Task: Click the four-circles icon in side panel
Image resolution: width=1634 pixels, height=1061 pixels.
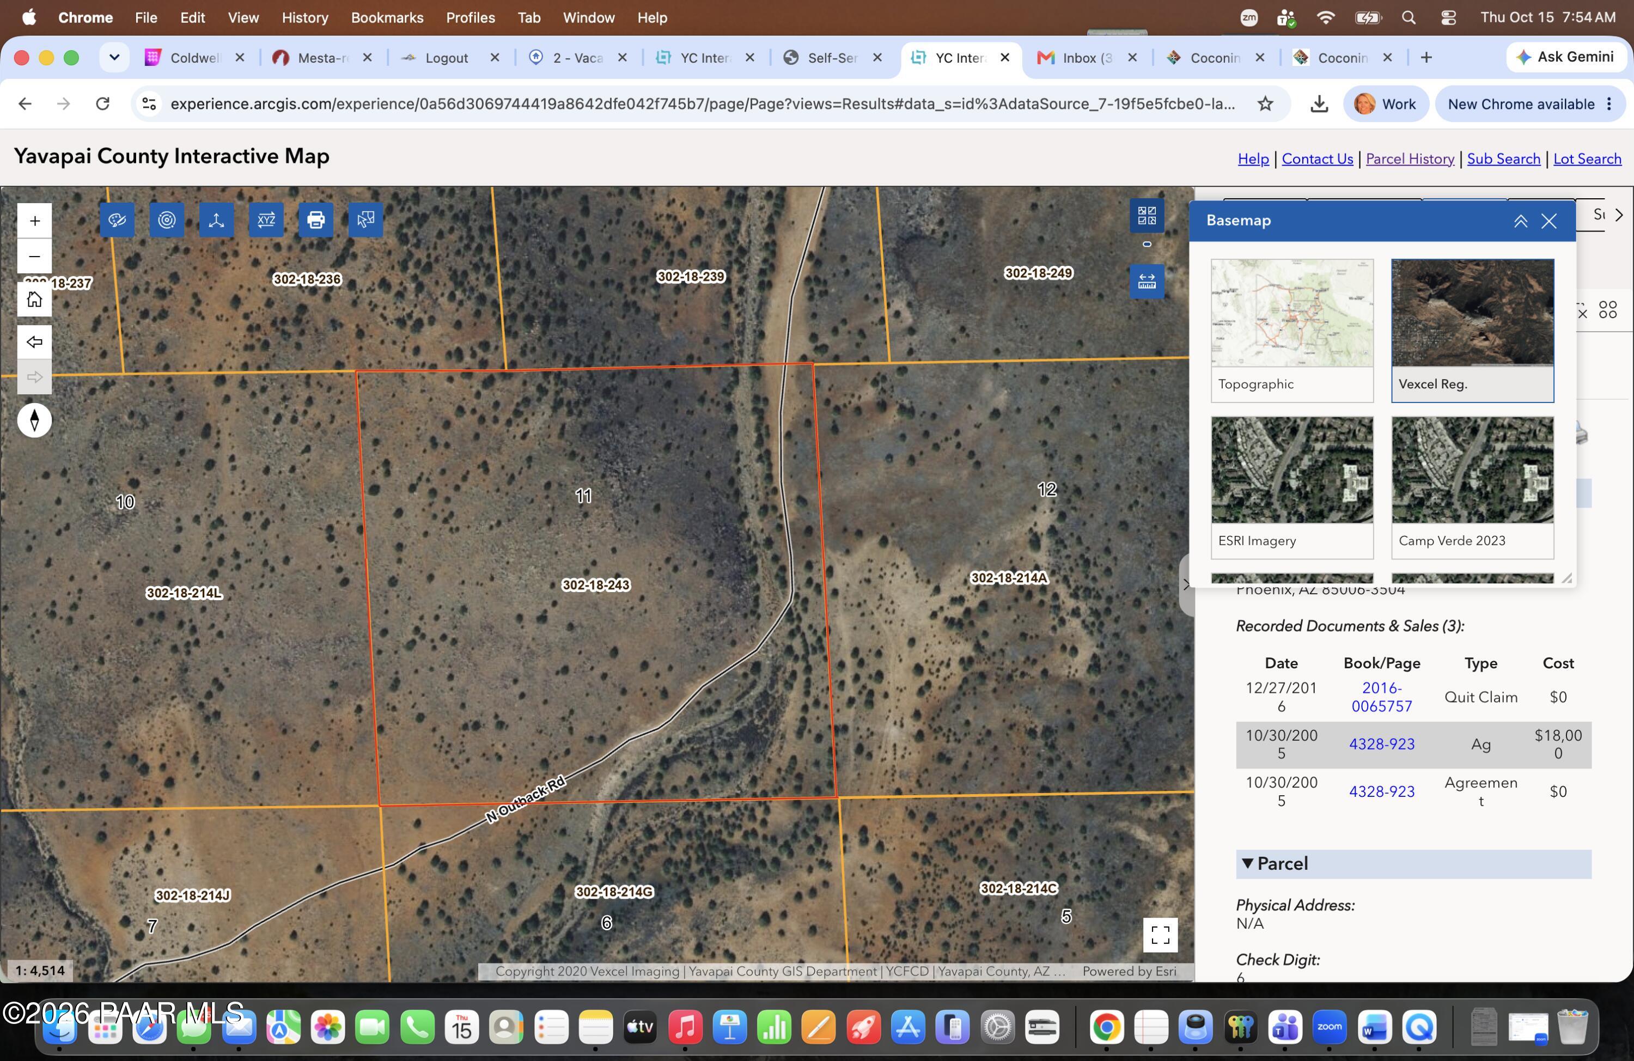Action: [x=1608, y=310]
